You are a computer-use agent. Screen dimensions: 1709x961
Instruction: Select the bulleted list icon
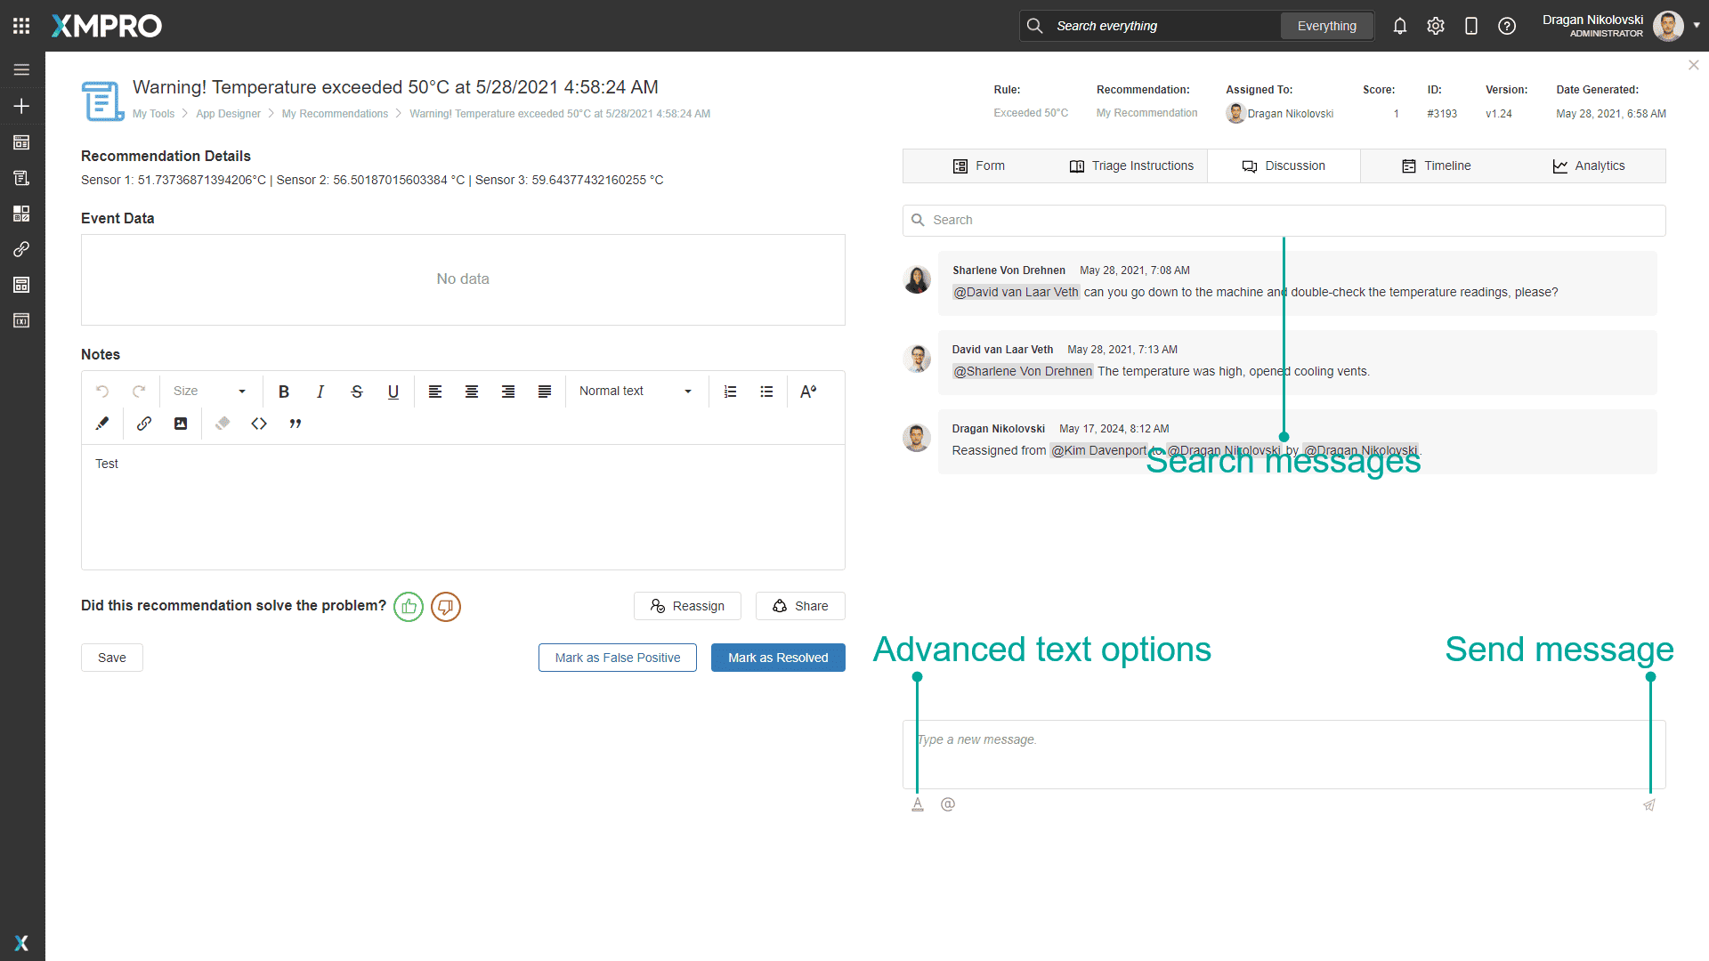[766, 392]
